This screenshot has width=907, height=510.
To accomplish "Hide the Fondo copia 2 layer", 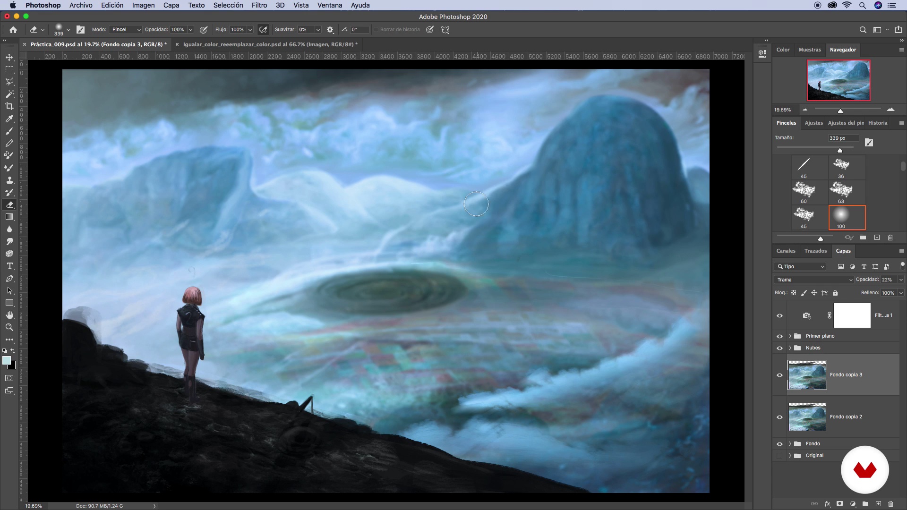I will [x=779, y=417].
